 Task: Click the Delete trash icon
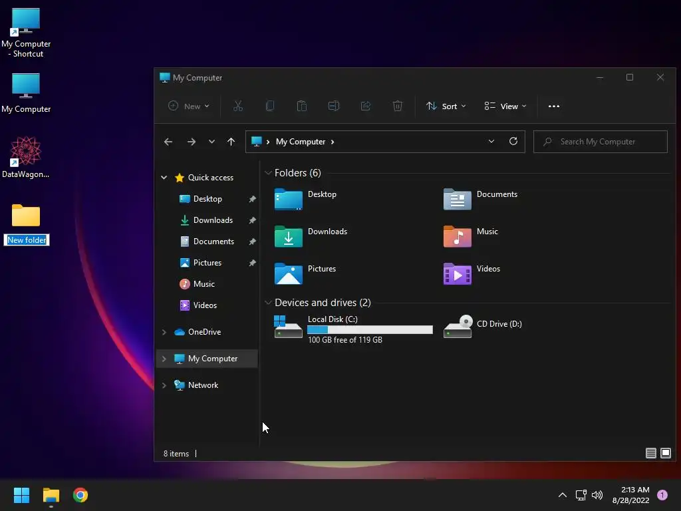click(398, 106)
